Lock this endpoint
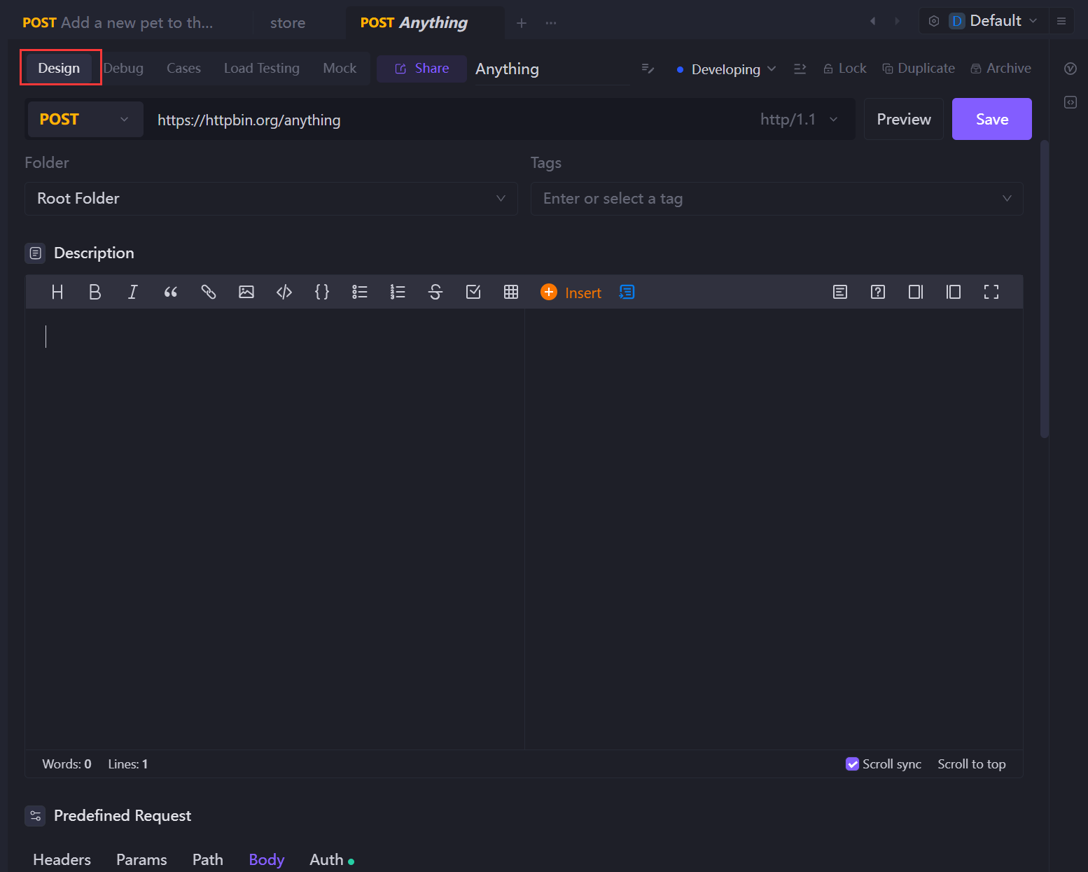 [844, 69]
